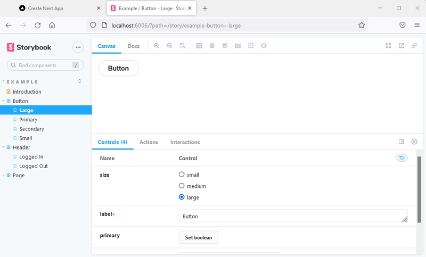Reload the browser page
Viewport: 426px width, 257px height.
tap(37, 25)
